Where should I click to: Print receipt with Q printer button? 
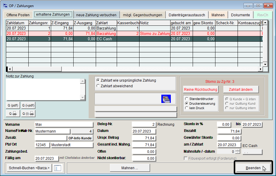coord(13,114)
